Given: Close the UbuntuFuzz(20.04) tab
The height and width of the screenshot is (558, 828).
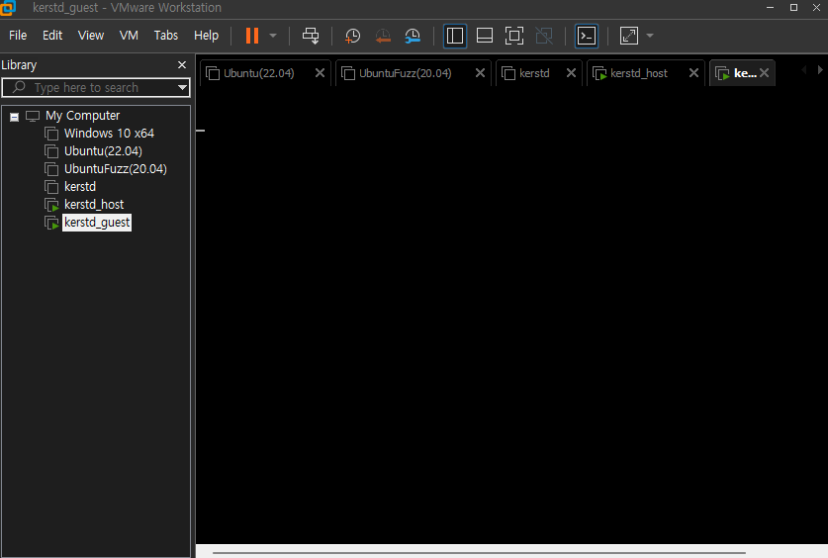Looking at the screenshot, I should coord(480,73).
